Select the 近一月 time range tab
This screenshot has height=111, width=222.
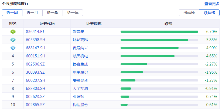(x=32, y=13)
